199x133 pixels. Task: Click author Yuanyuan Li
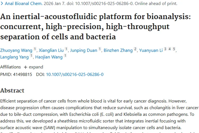151,50
